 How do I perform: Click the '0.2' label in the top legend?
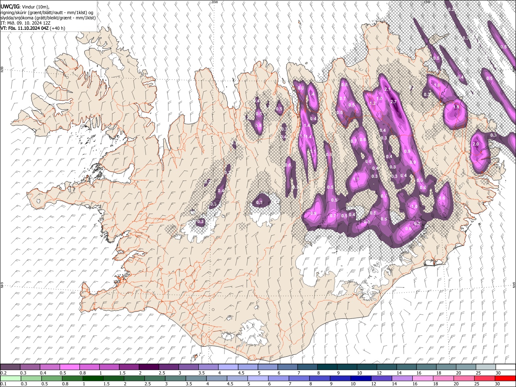tap(3, 373)
